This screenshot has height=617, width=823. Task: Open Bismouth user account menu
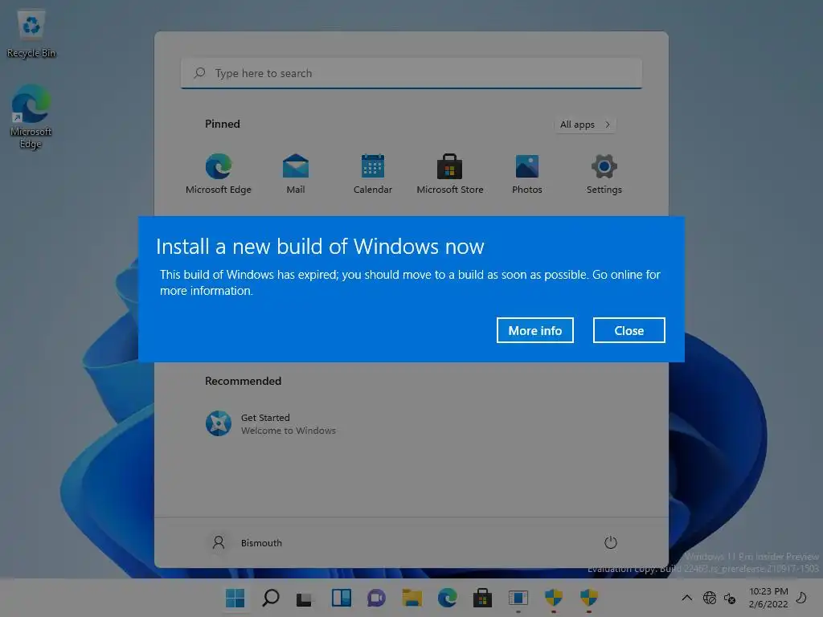tap(246, 542)
